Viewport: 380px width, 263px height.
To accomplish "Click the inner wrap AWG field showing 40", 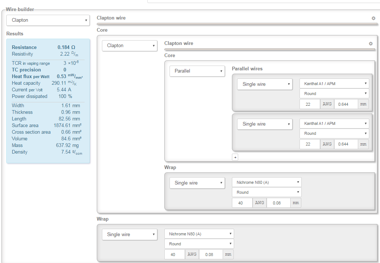I will click(242, 203).
